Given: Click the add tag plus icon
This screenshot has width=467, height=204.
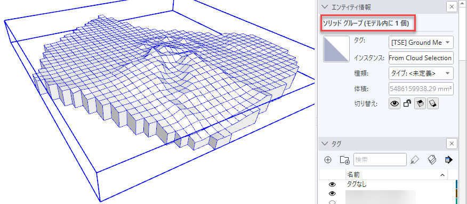Looking at the screenshot, I should [x=328, y=160].
